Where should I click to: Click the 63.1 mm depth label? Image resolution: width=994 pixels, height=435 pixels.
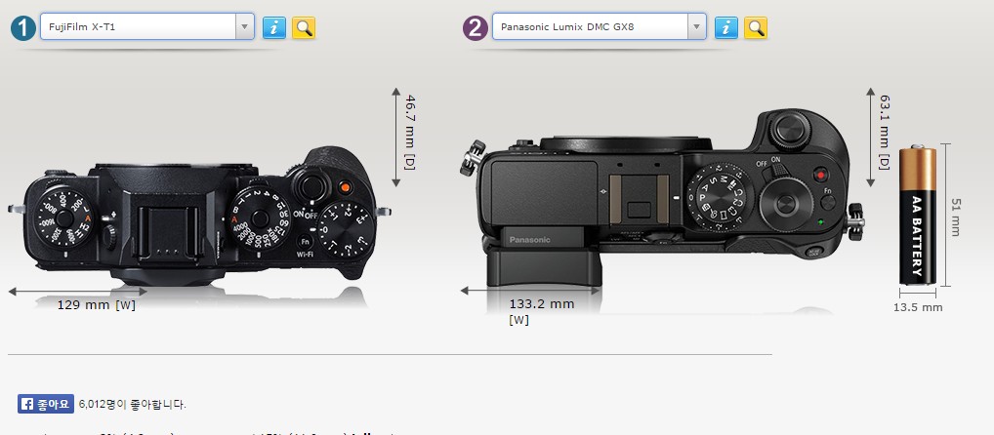(x=884, y=133)
